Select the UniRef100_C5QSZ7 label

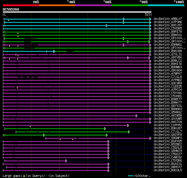pyautogui.click(x=168, y=154)
